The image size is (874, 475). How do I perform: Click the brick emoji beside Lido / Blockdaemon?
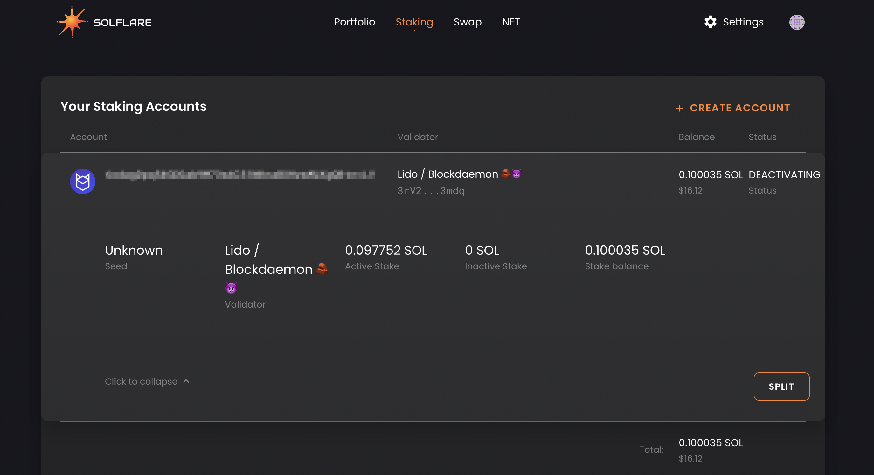pos(506,174)
